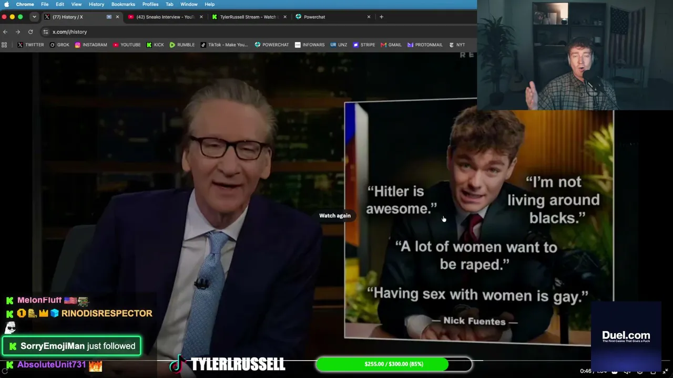Close the History / X tab
This screenshot has width=673, height=378.
click(117, 17)
